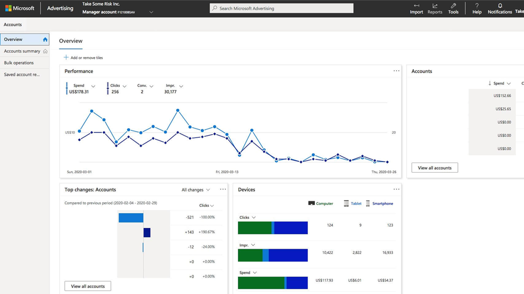Viewport: 524px width, 294px height.
Task: Click the Advertising header link
Action: [x=60, y=8]
